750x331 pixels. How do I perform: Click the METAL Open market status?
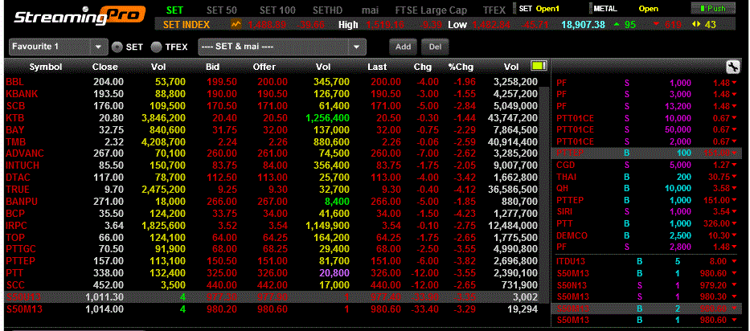625,9
